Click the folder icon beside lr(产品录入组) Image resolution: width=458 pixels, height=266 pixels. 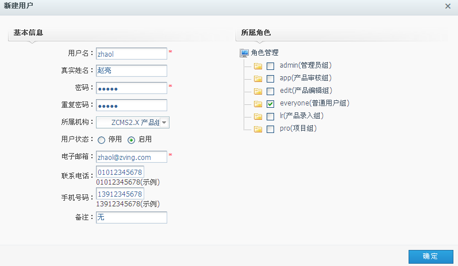pyautogui.click(x=258, y=116)
